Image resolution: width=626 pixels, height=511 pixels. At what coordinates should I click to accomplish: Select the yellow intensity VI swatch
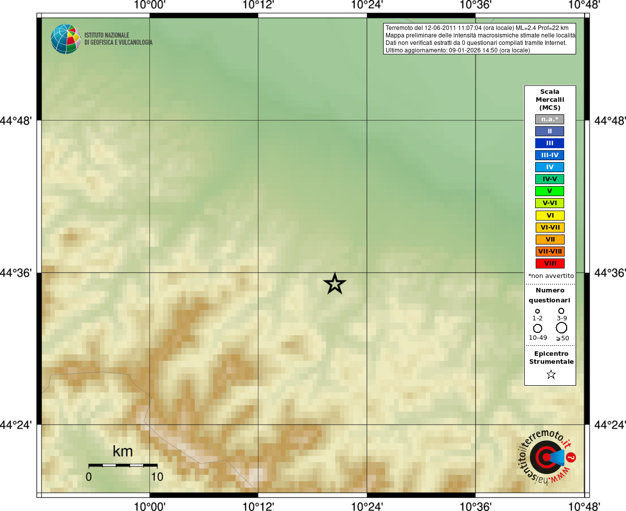click(x=550, y=216)
